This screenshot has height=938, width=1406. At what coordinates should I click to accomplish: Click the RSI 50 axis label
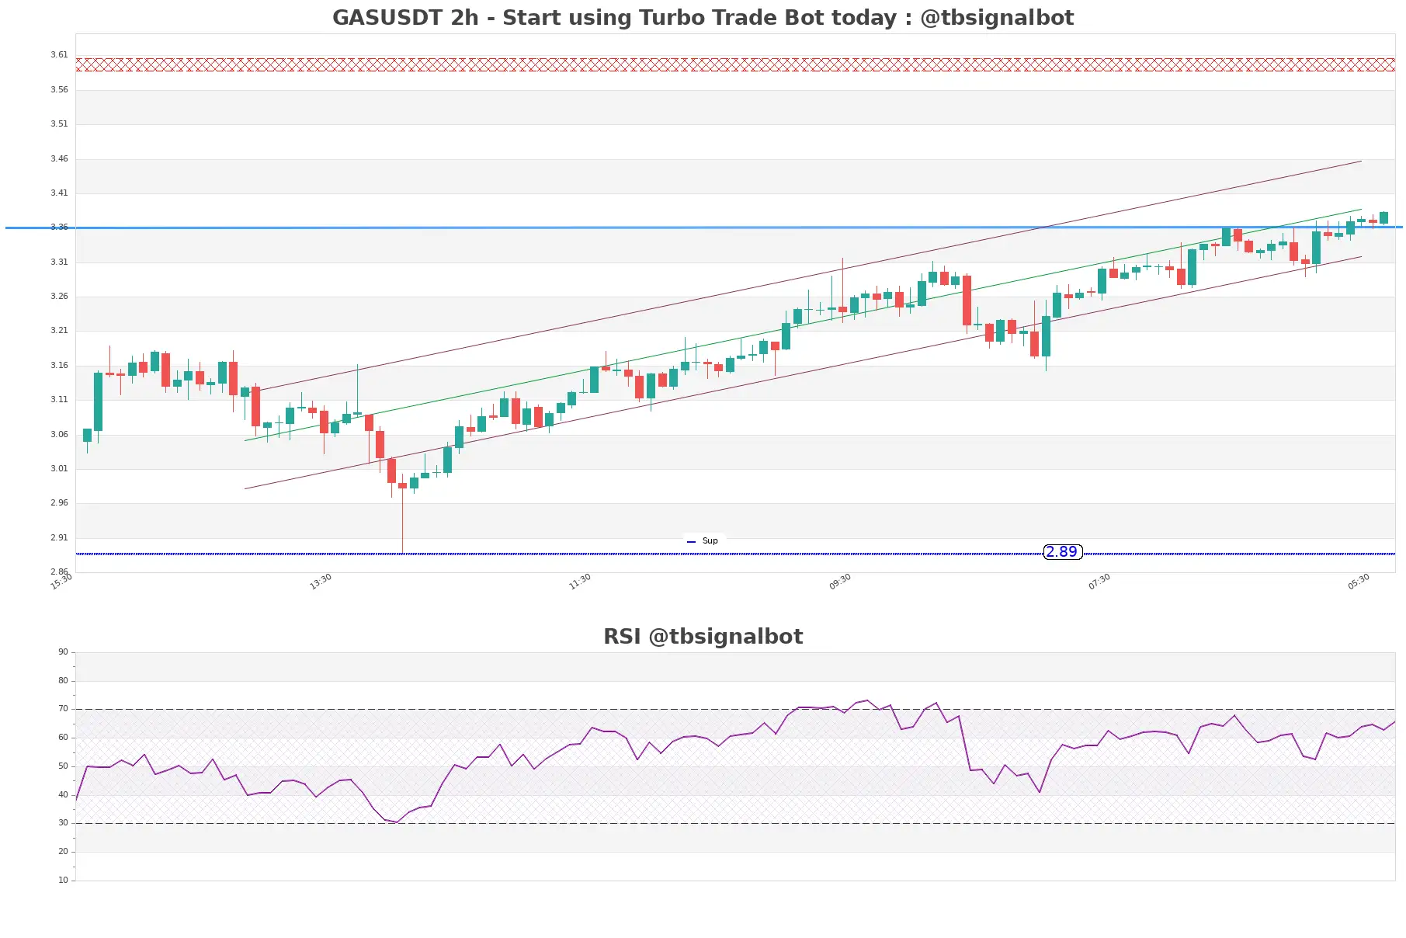pos(63,766)
